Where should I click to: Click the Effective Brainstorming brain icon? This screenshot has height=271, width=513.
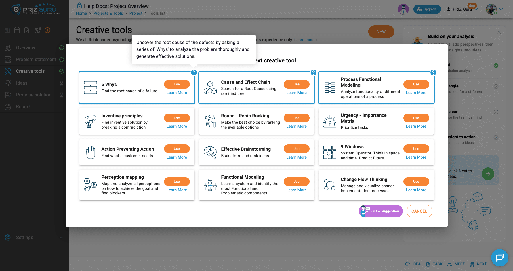[210, 152]
